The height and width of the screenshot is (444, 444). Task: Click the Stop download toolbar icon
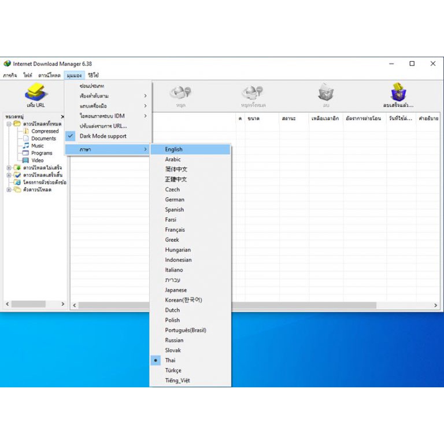(x=180, y=92)
